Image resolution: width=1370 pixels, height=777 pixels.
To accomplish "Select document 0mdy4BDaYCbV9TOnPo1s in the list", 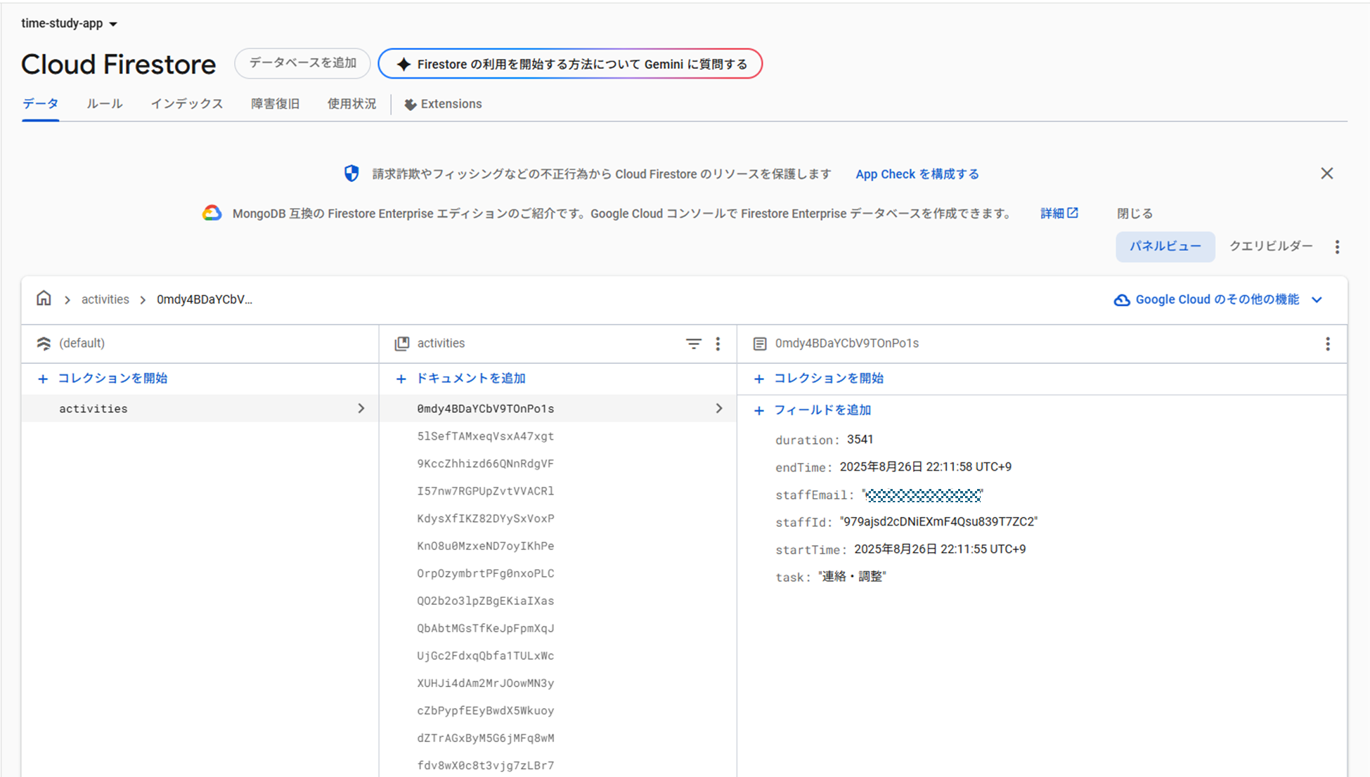I will [x=557, y=408].
